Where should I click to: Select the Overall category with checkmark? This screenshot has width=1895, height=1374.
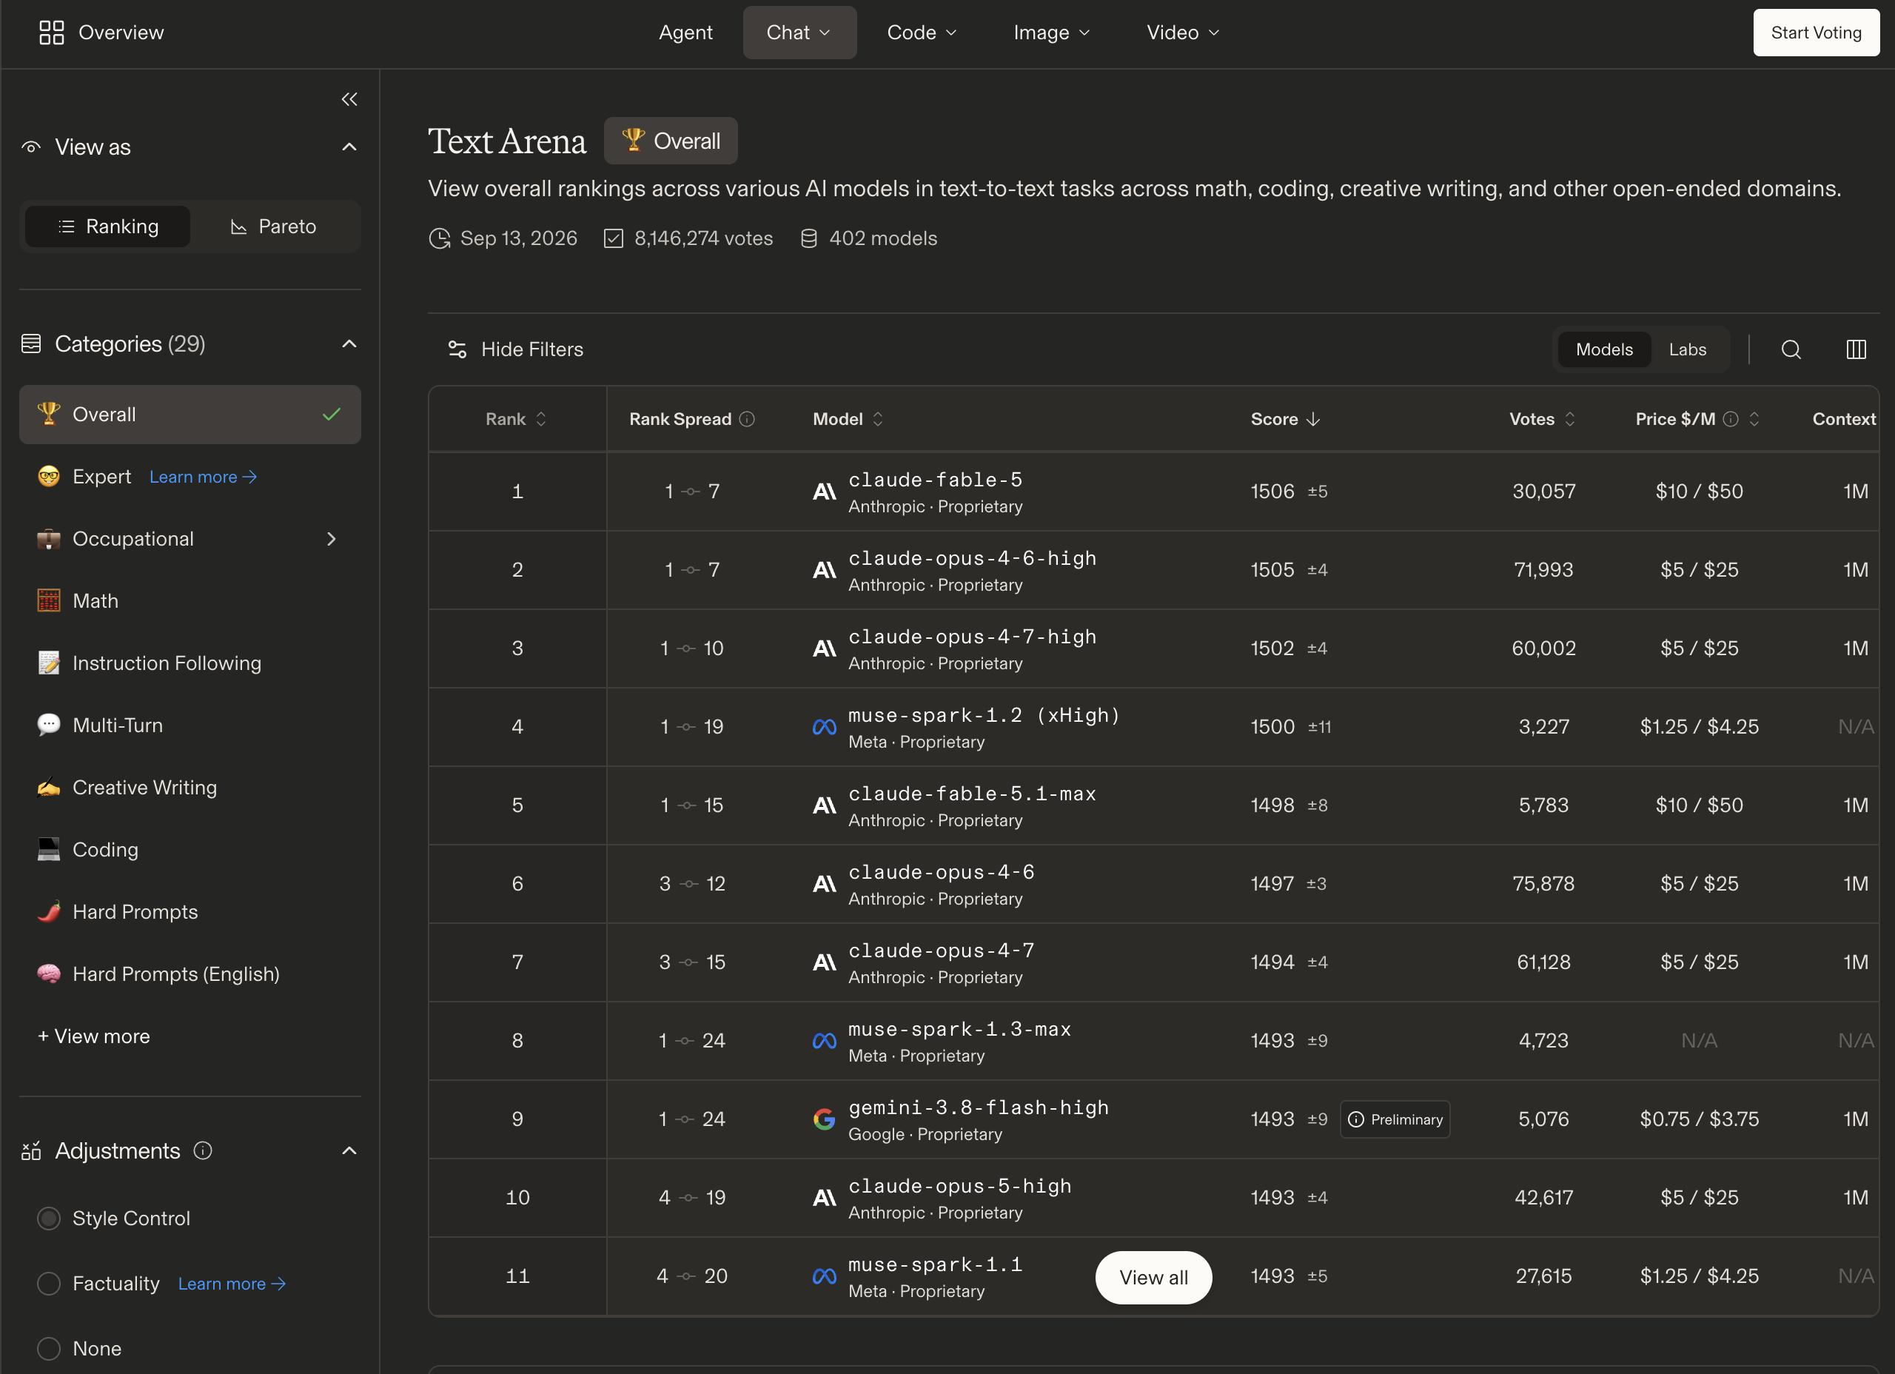click(189, 414)
